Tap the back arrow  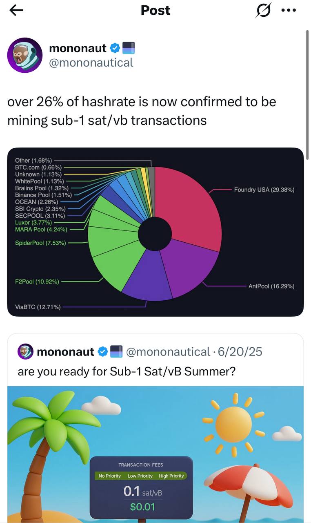click(x=16, y=11)
